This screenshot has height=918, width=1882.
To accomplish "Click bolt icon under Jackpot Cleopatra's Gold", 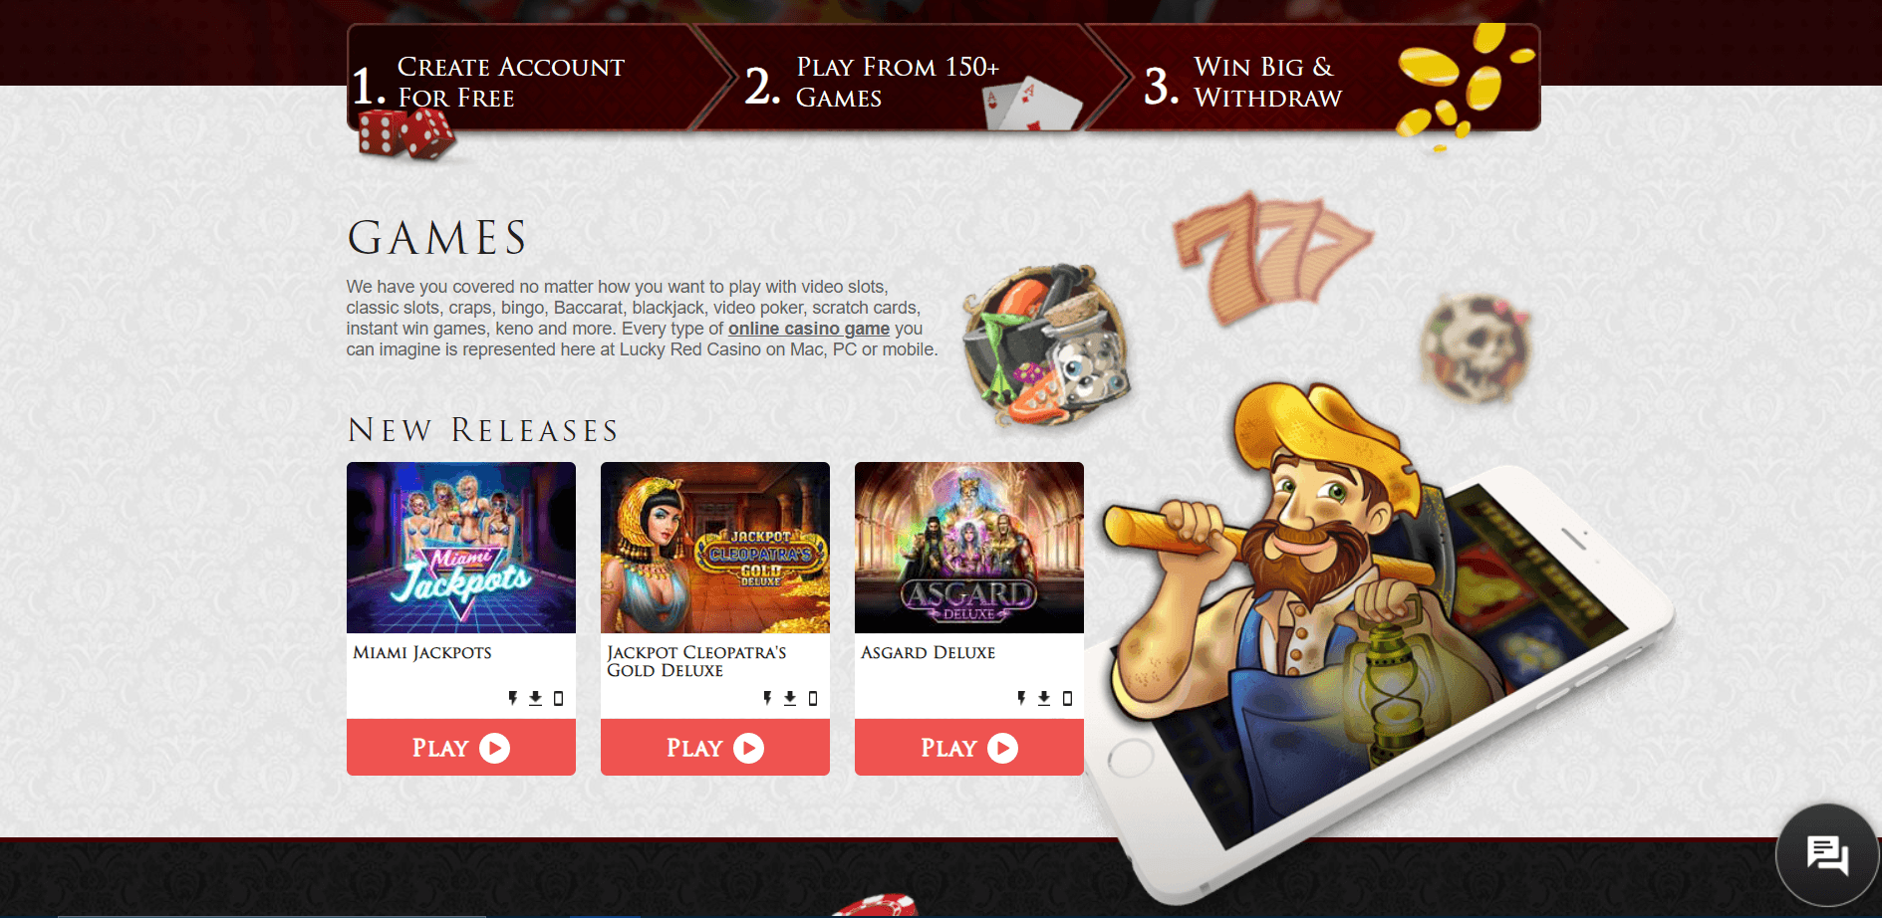I will pos(767,698).
